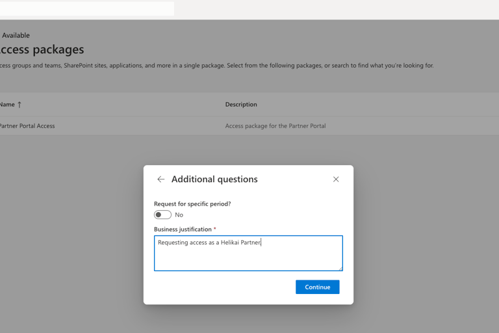The height and width of the screenshot is (333, 499).
Task: Click the 'Request for specific period?' label
Action: point(192,204)
